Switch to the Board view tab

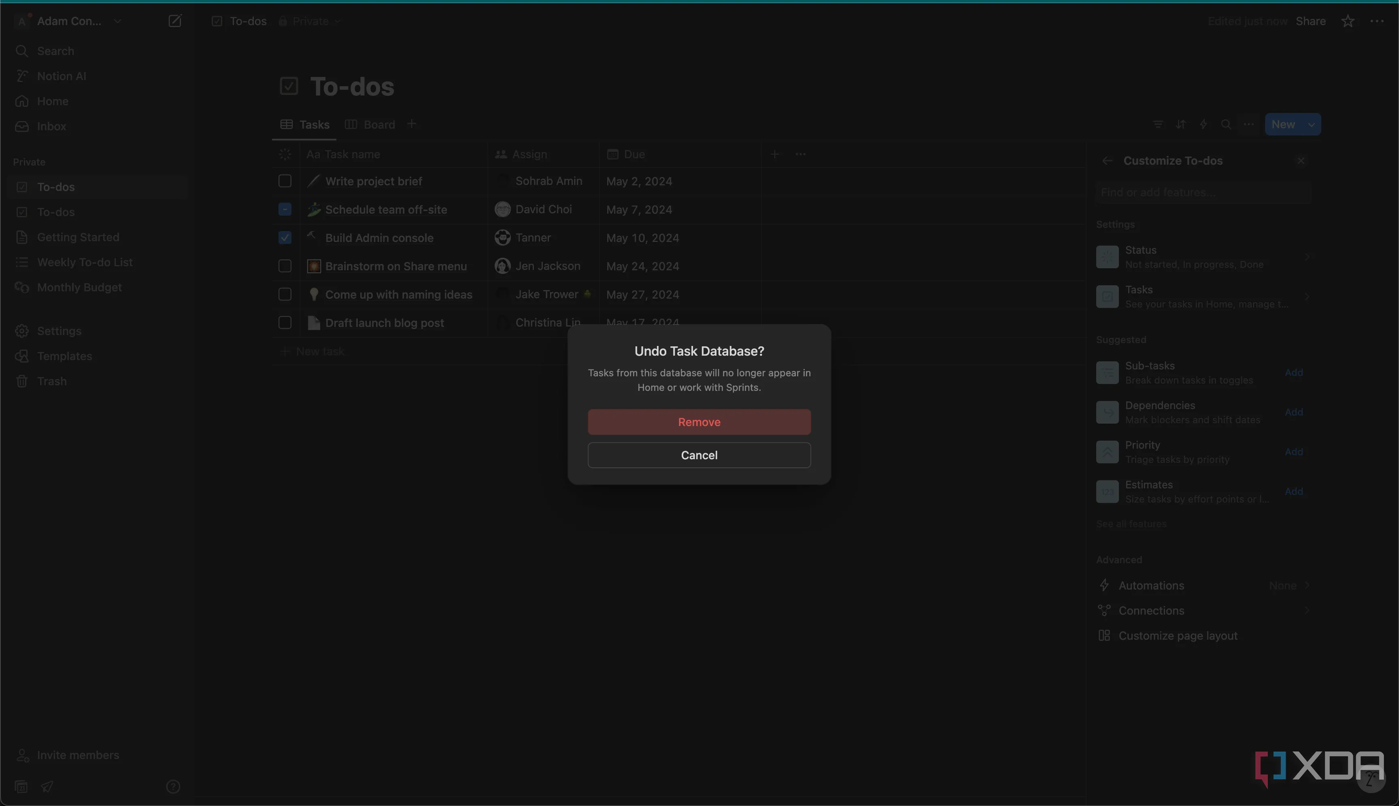tap(370, 125)
